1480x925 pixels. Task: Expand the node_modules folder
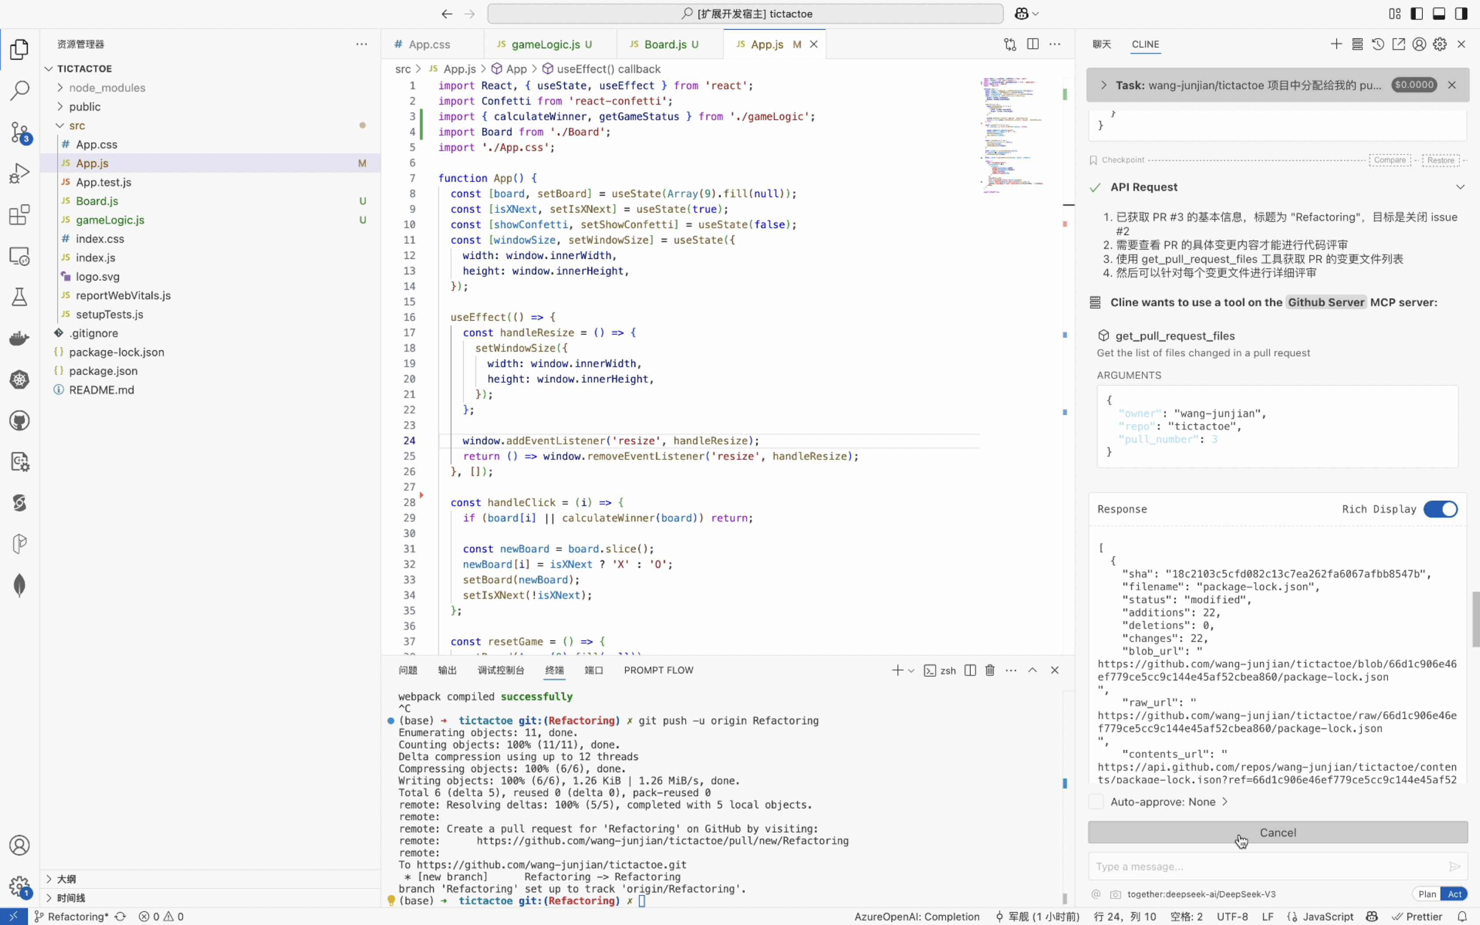107,87
